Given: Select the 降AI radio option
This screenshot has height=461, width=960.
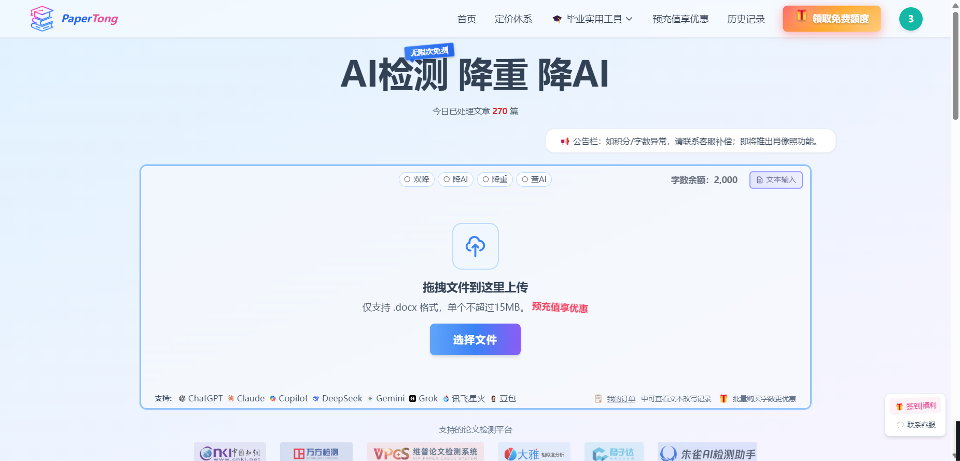Looking at the screenshot, I should [455, 179].
